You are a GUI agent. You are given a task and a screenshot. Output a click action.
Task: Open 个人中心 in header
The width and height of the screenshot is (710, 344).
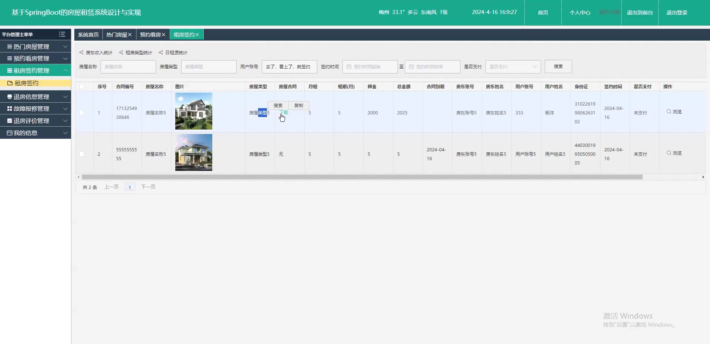[x=580, y=13]
